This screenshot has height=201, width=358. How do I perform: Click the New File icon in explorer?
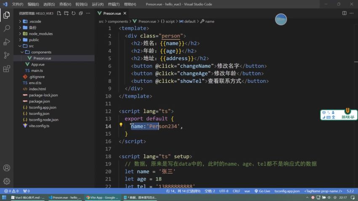[59, 13]
